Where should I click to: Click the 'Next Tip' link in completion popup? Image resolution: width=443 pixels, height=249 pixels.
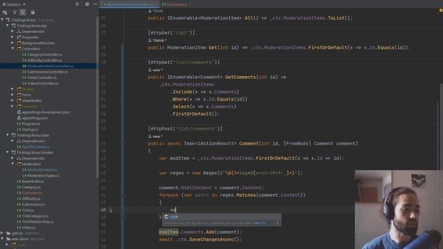click(x=260, y=223)
